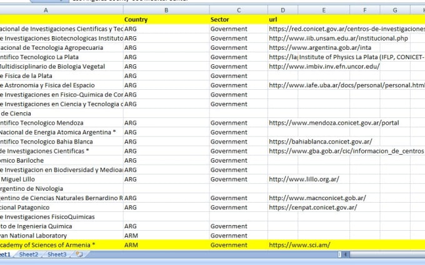This screenshot has height=265, width=425.
Task: Click the horizontal scrollbar left arrow
Action: [x=345, y=254]
